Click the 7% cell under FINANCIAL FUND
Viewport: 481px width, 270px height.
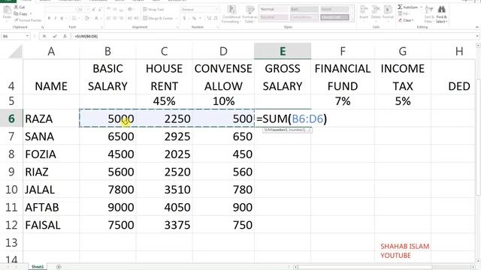343,101
